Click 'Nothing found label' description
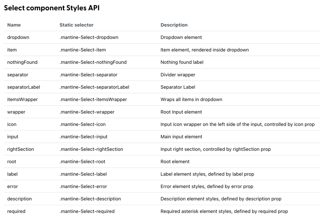This screenshot has height=218, width=320. point(182,62)
